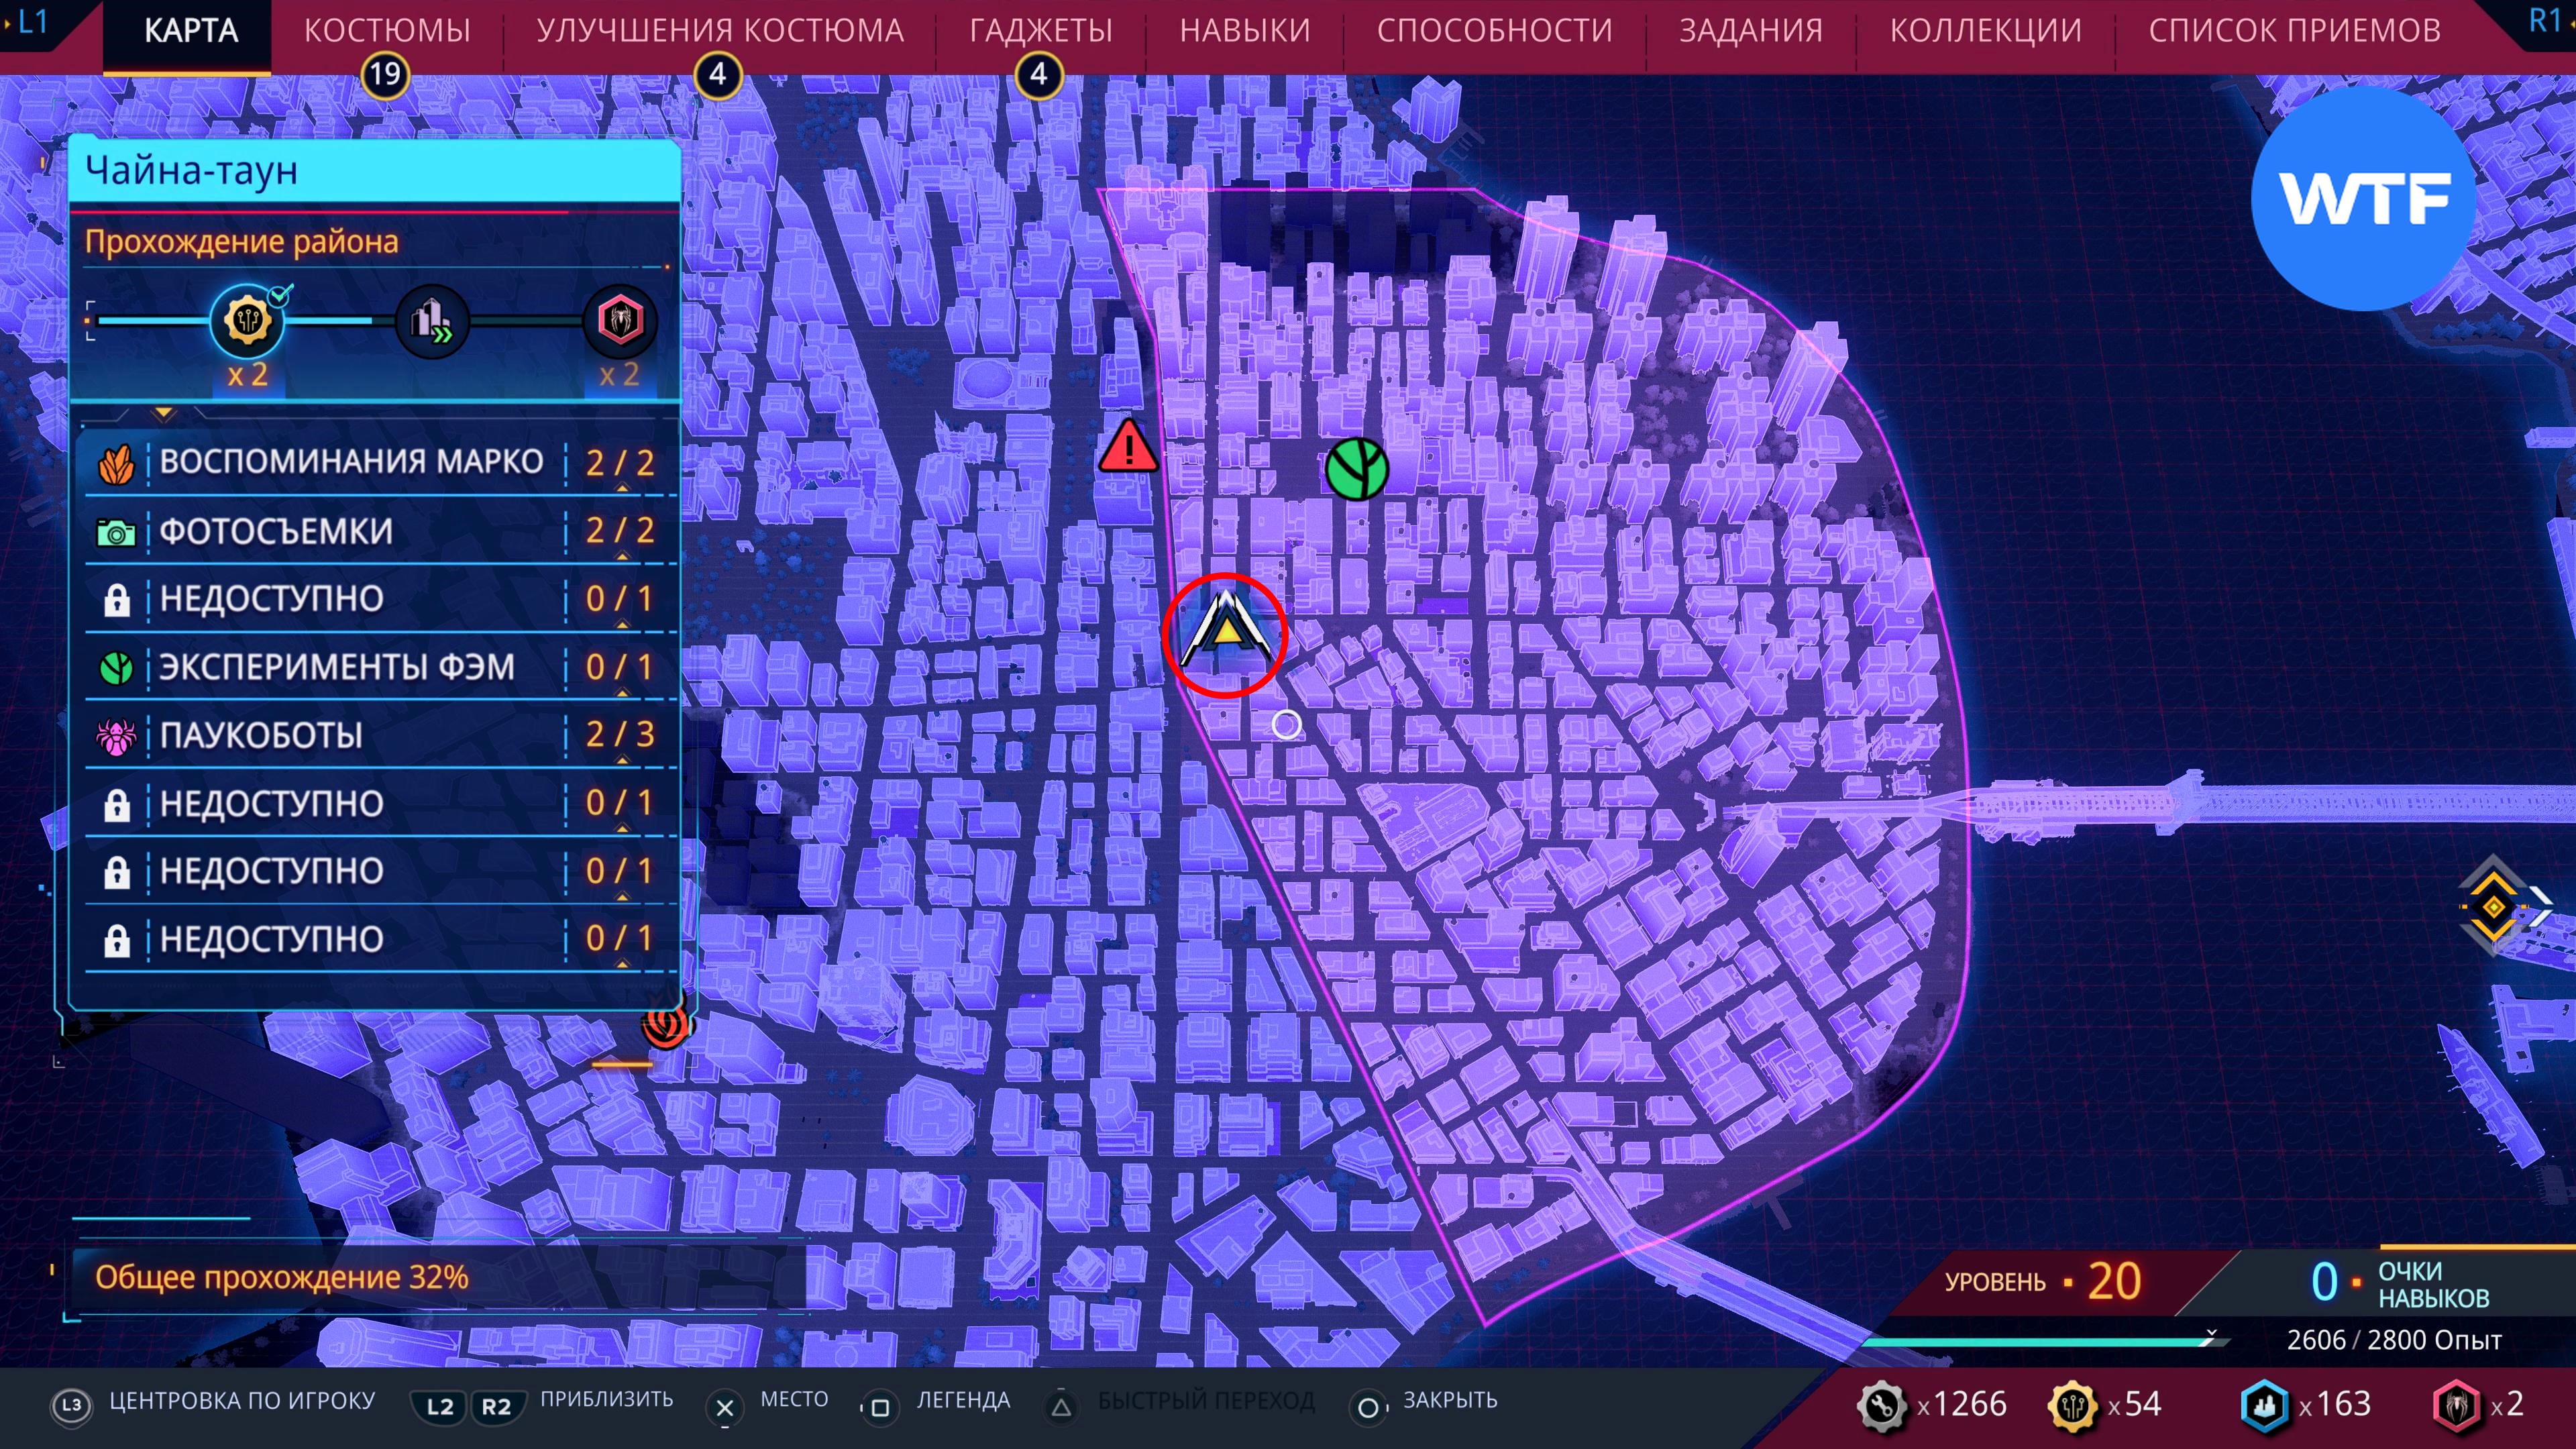The height and width of the screenshot is (1449, 2576).
Task: Click the red warning triangle map marker
Action: [x=1128, y=447]
